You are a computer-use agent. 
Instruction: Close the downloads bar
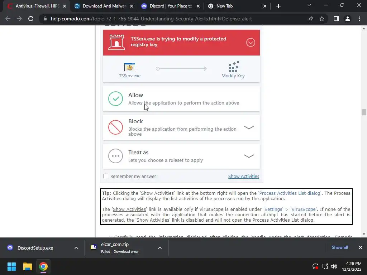tap(361, 247)
